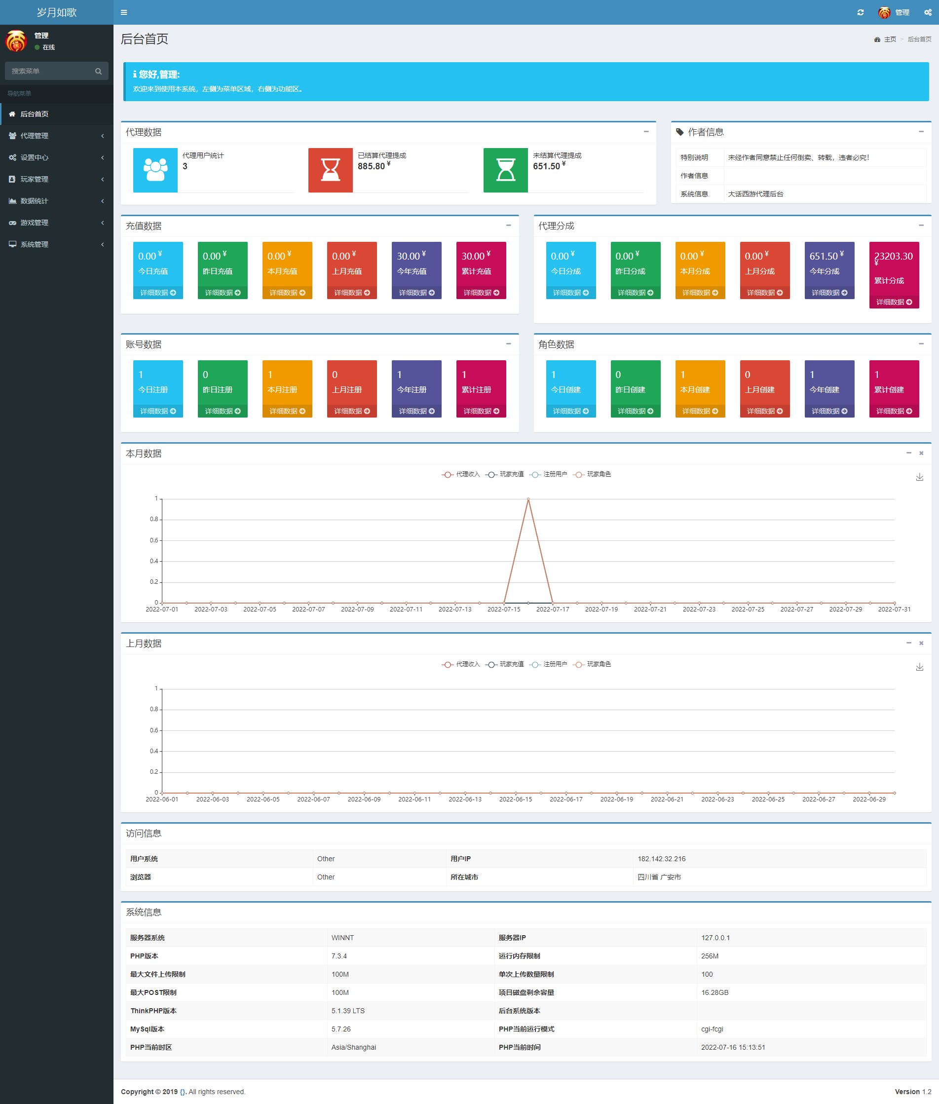Click the red 已结算代理提成 hourglass icon
This screenshot has width=939, height=1104.
tap(330, 170)
